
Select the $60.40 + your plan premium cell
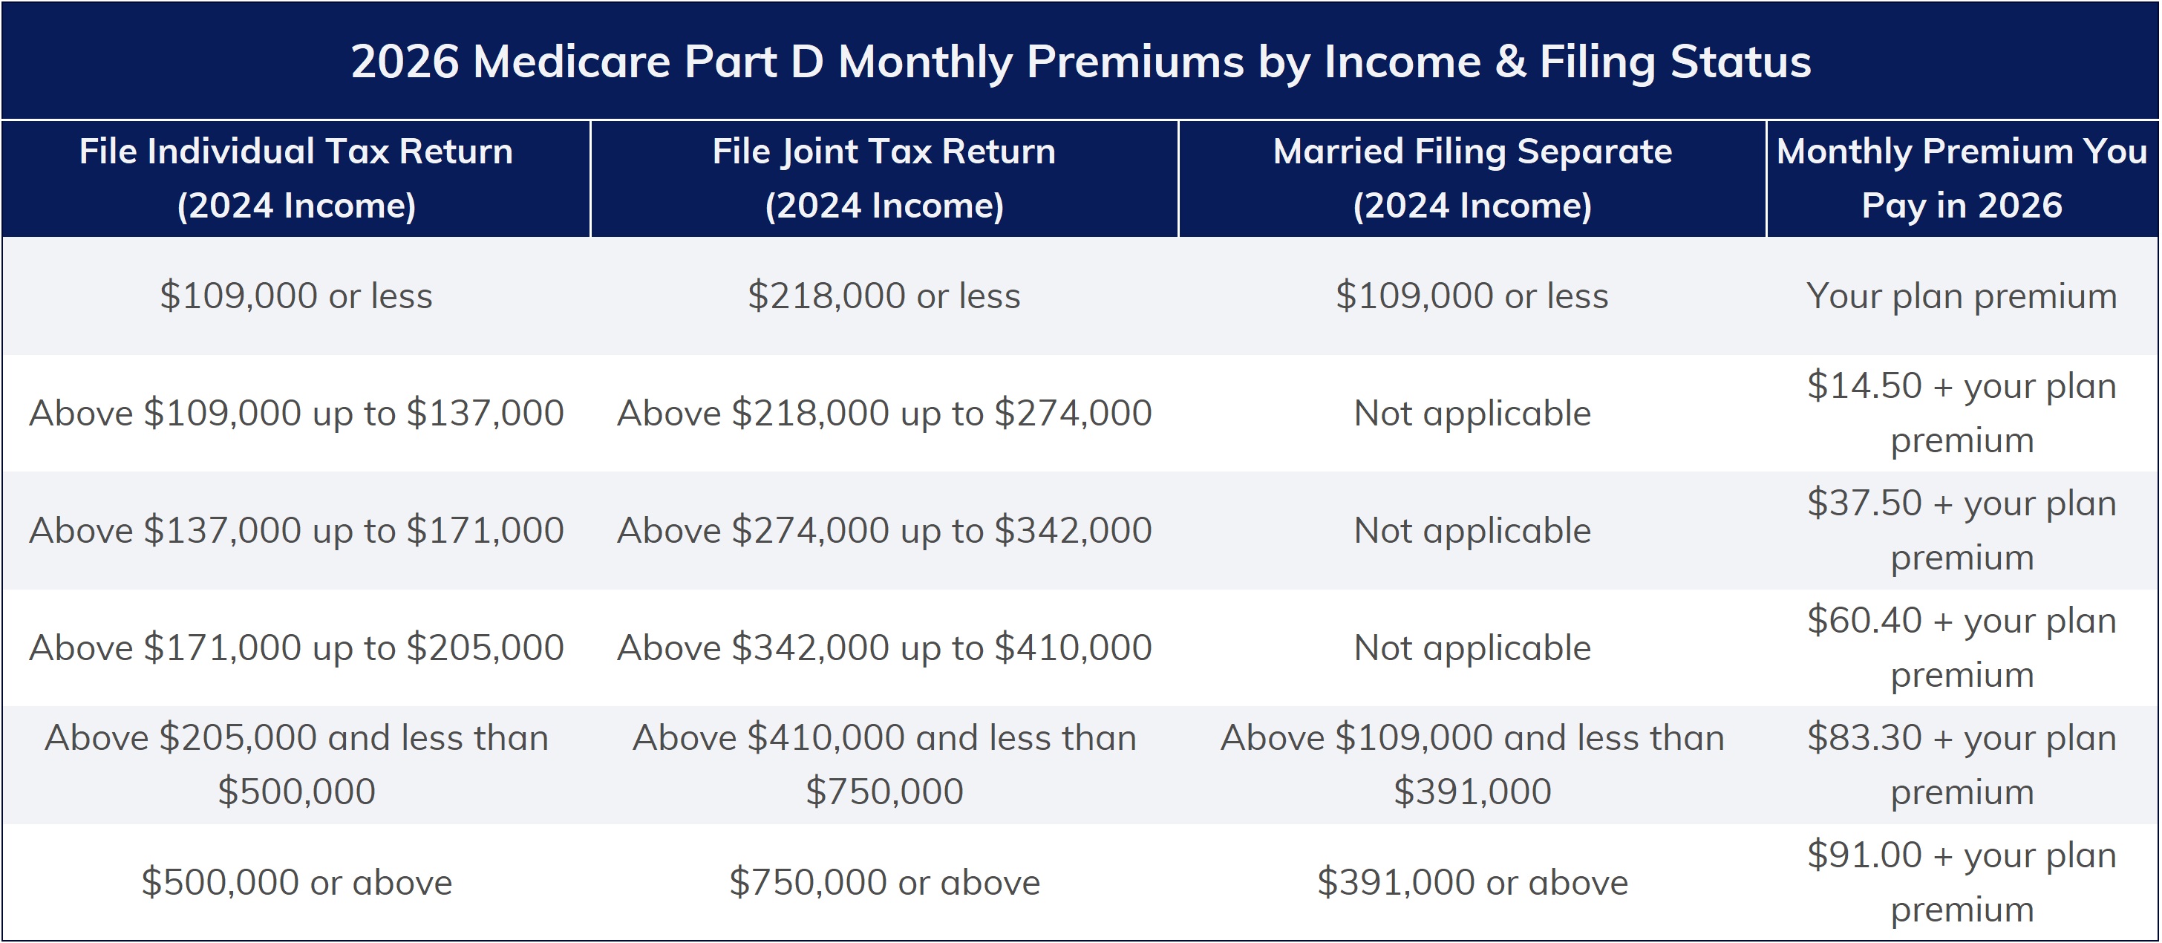coord(1962,647)
